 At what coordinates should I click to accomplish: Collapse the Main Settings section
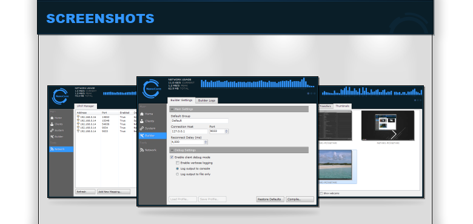[x=239, y=109]
